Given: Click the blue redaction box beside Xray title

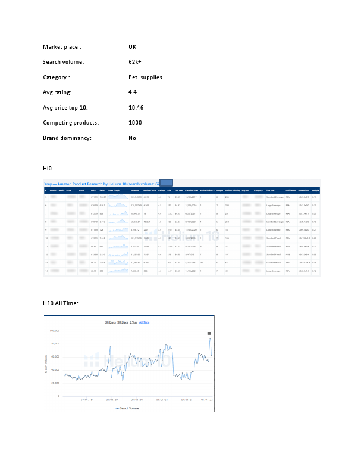Looking at the screenshot, I should 166,183.
